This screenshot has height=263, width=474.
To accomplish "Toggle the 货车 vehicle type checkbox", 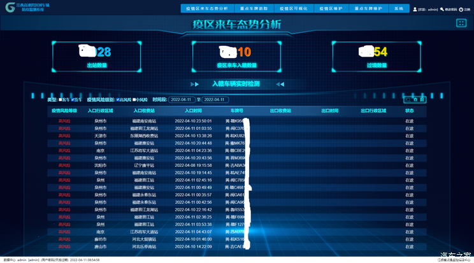I will (73, 100).
